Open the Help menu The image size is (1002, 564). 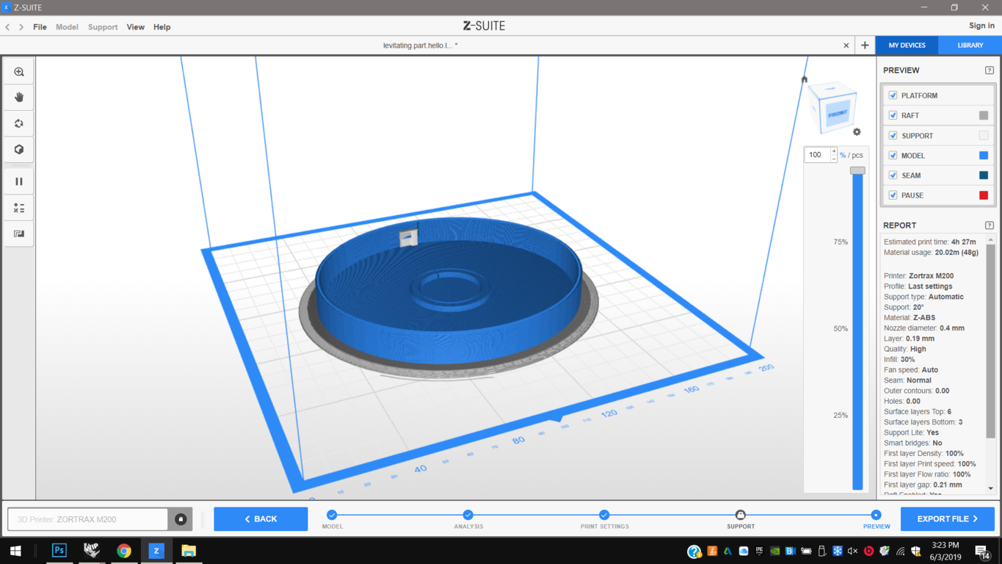coord(162,27)
